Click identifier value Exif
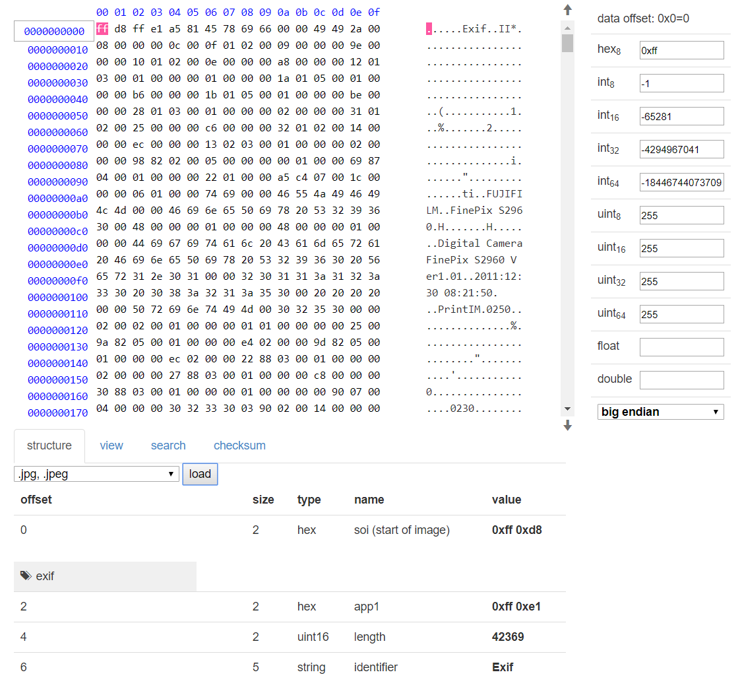 click(x=503, y=667)
